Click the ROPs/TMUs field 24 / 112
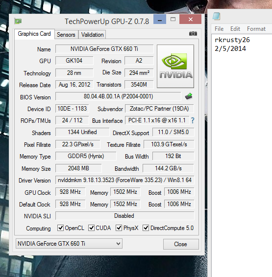Viewport: 272px width, 277px height. 72,120
